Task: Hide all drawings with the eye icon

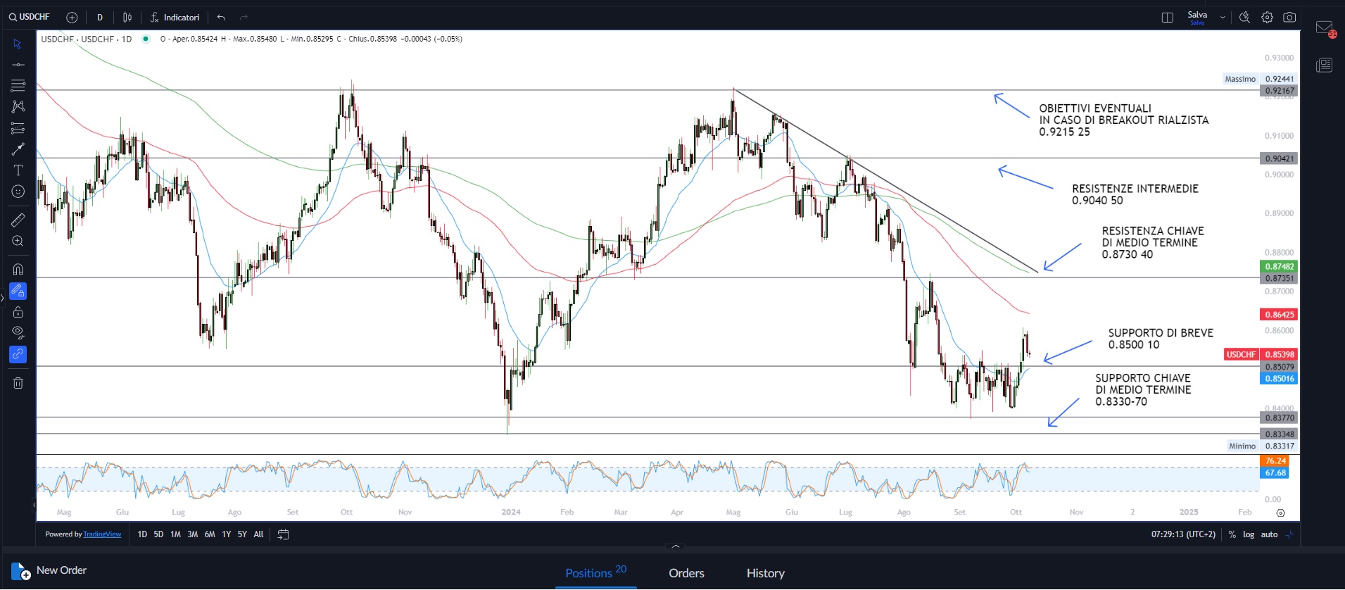Action: click(18, 332)
